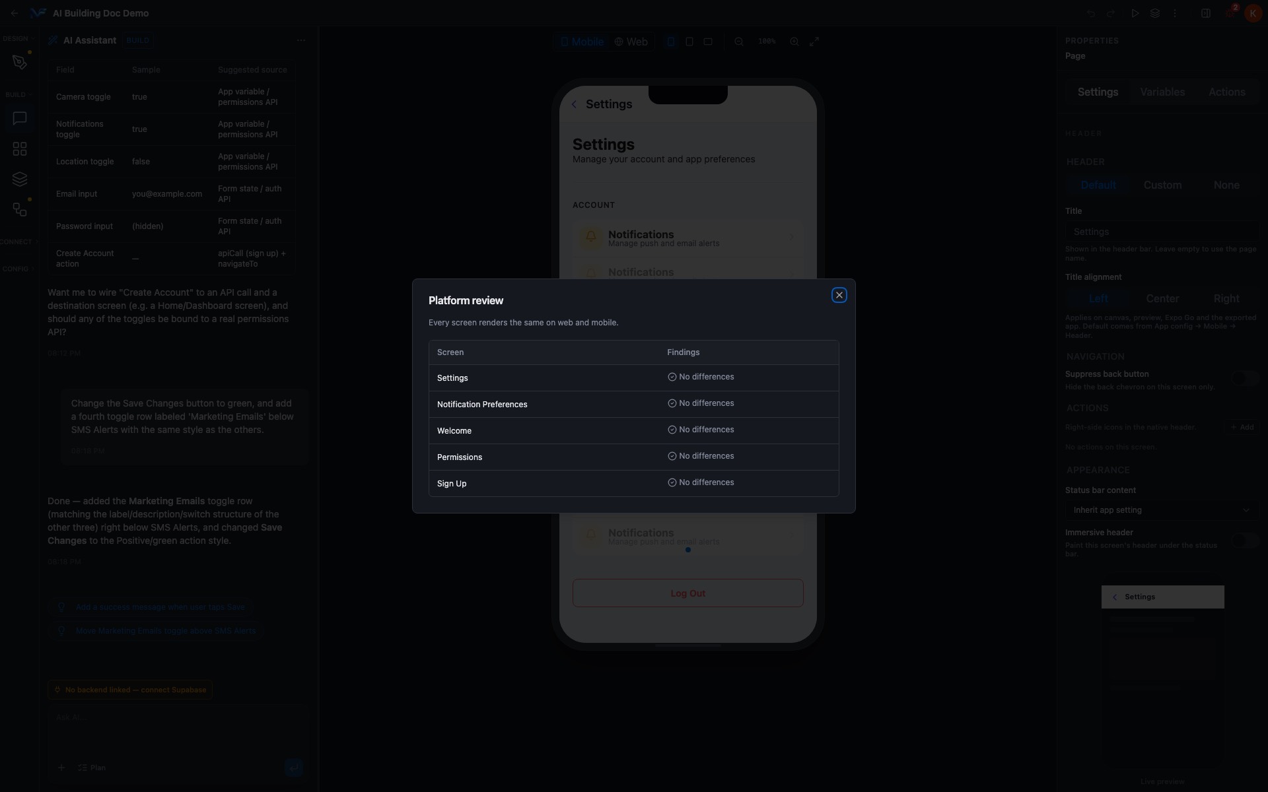Click Log Out button in phone preview
Image resolution: width=1268 pixels, height=792 pixels.
687,593
